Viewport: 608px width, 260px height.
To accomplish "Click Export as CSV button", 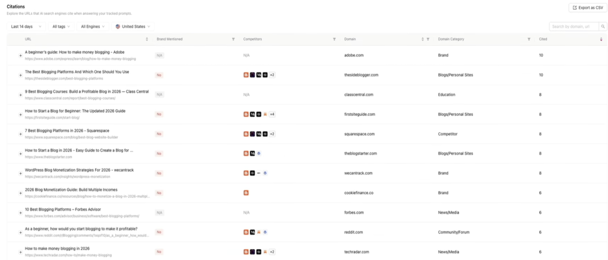I will [x=587, y=8].
